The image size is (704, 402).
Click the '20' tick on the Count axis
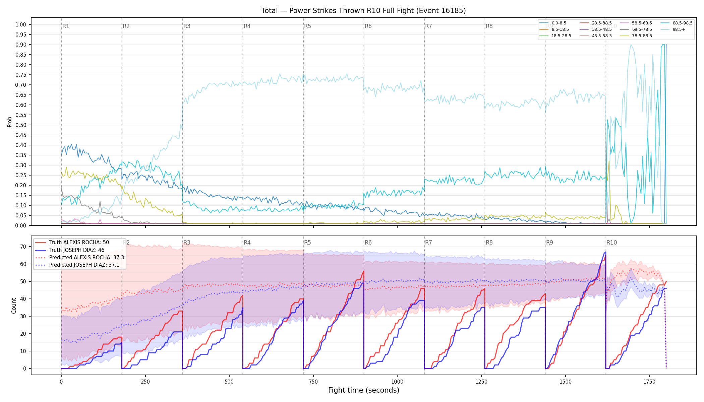click(x=23, y=334)
